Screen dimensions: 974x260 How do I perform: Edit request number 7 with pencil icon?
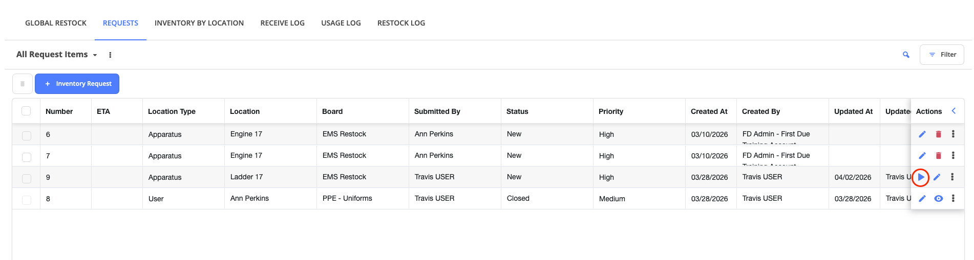tap(922, 155)
